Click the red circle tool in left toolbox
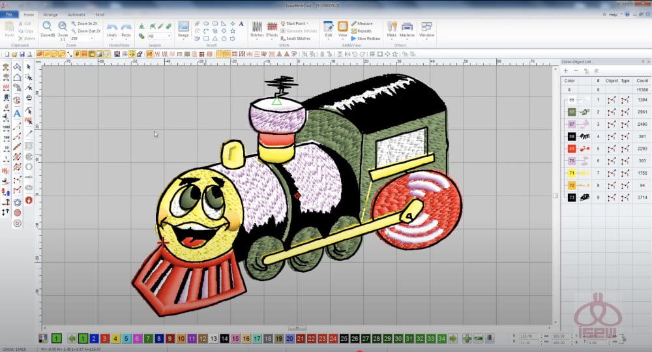 coord(17,213)
